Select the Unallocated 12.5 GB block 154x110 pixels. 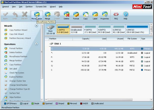tap(77, 29)
